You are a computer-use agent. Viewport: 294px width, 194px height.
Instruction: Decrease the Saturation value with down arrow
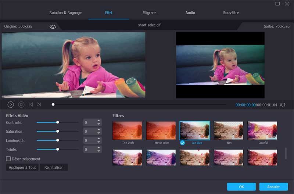pos(99,133)
